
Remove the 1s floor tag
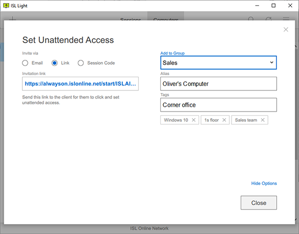point(224,120)
